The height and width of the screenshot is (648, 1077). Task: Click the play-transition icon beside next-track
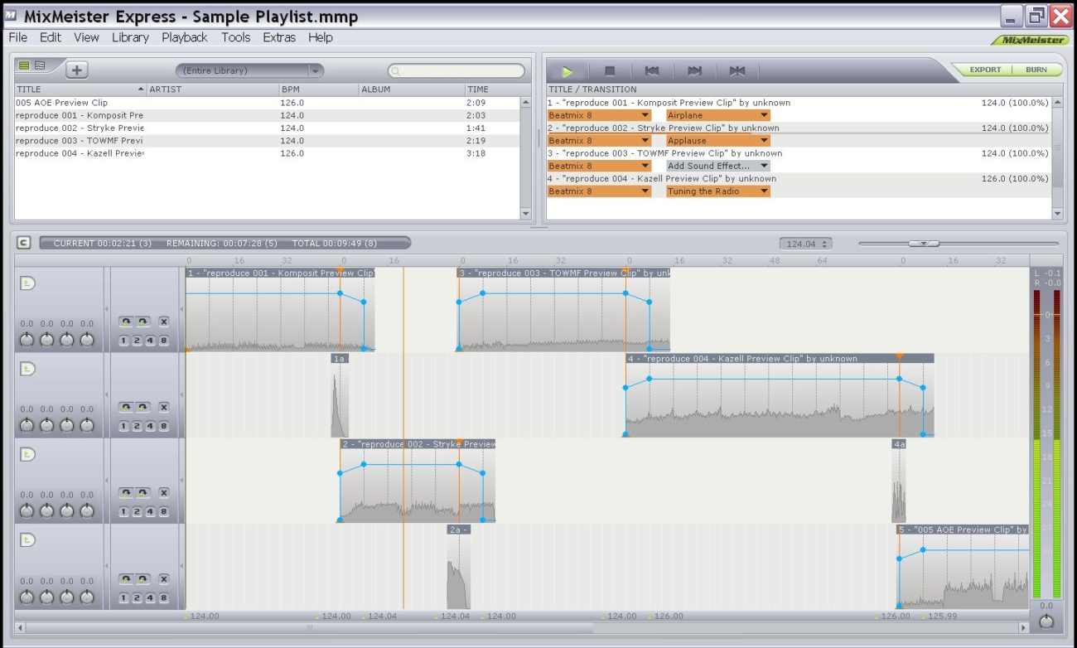737,72
